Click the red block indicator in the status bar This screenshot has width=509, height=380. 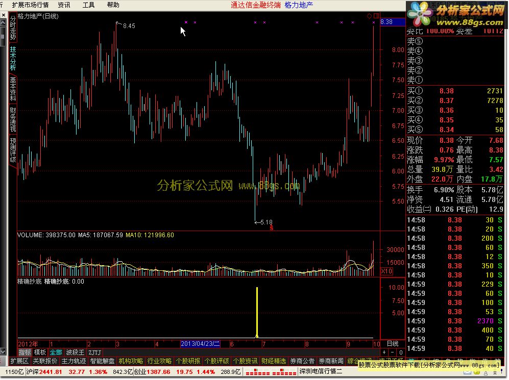[270, 372]
